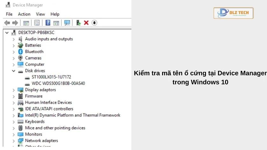Select IDE ATA/ATAPI controllers label
The width and height of the screenshot is (267, 150).
(x=49, y=109)
